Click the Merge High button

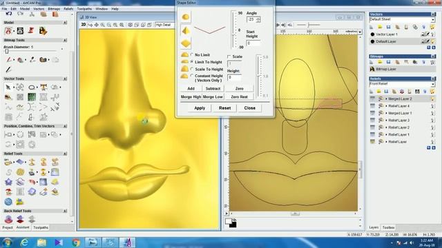pyautogui.click(x=191, y=96)
